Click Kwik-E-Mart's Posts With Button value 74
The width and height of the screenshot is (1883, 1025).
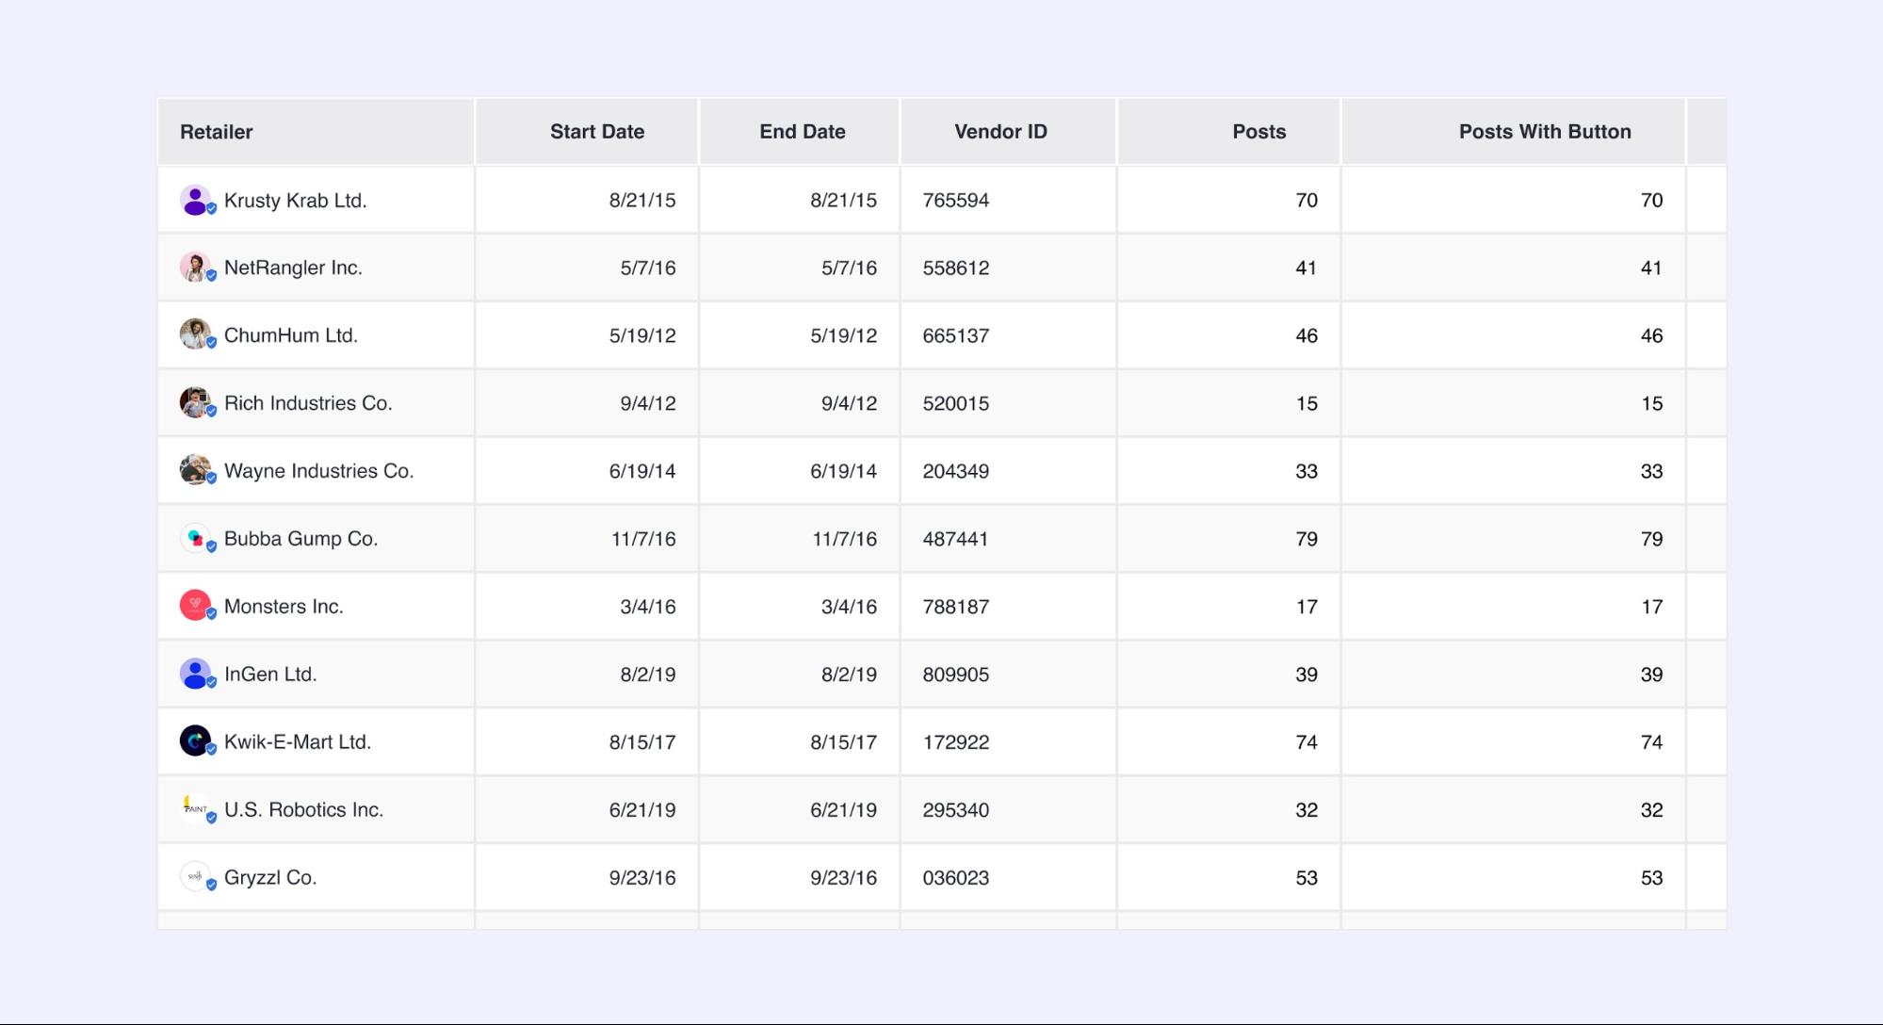[1651, 742]
